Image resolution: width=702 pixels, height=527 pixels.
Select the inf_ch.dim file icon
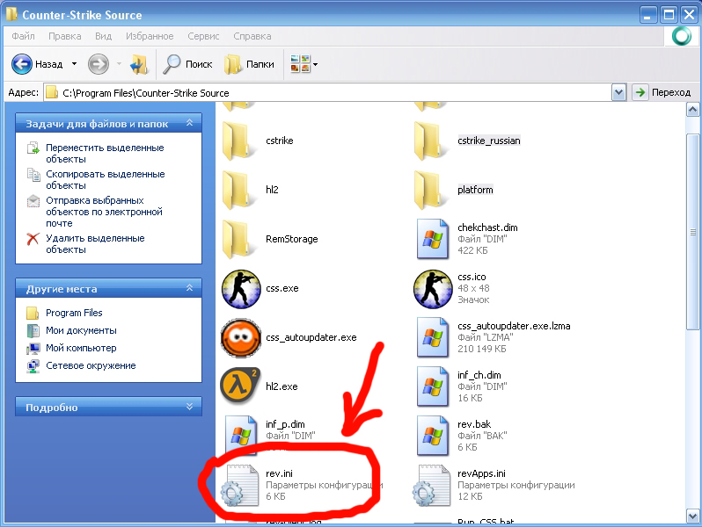(x=432, y=386)
